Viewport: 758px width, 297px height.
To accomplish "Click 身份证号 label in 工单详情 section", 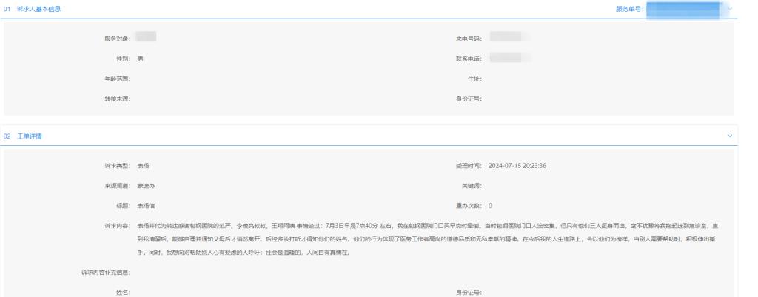I will click(469, 293).
